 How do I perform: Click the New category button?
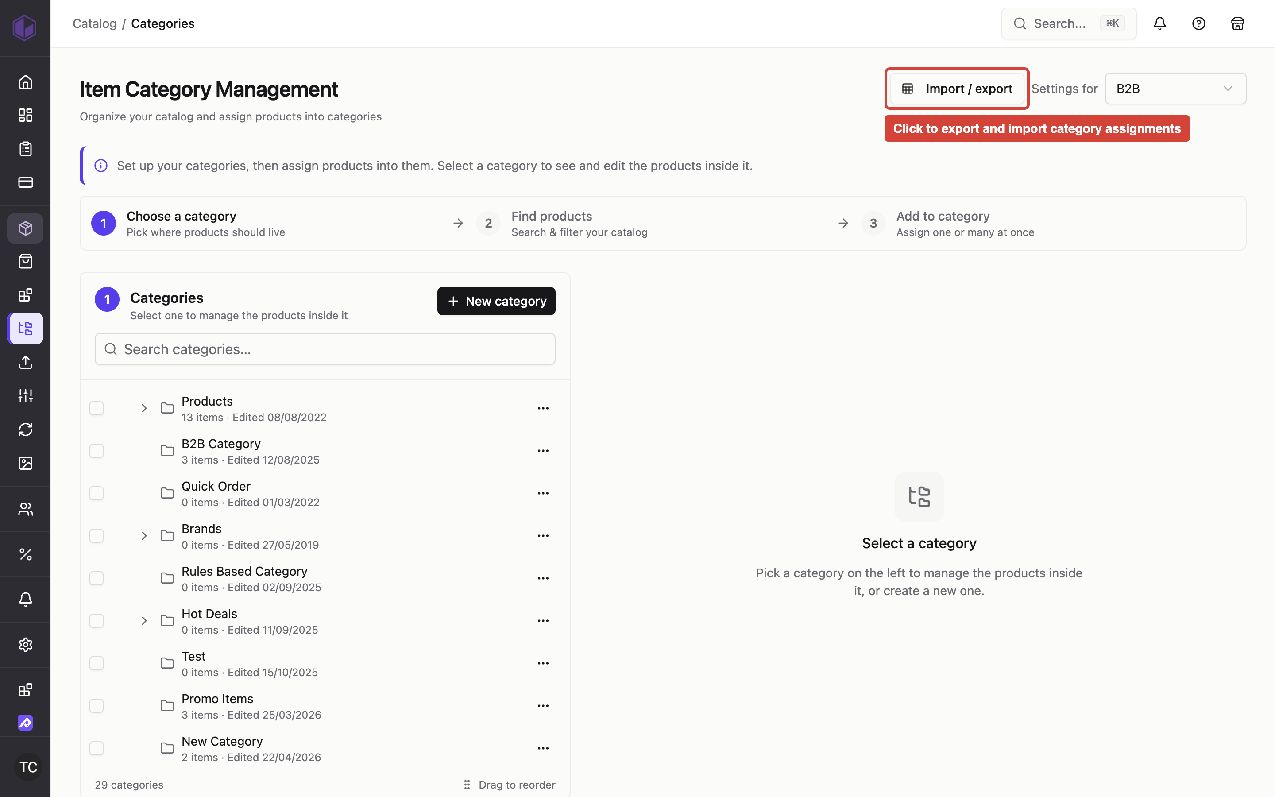click(x=496, y=301)
